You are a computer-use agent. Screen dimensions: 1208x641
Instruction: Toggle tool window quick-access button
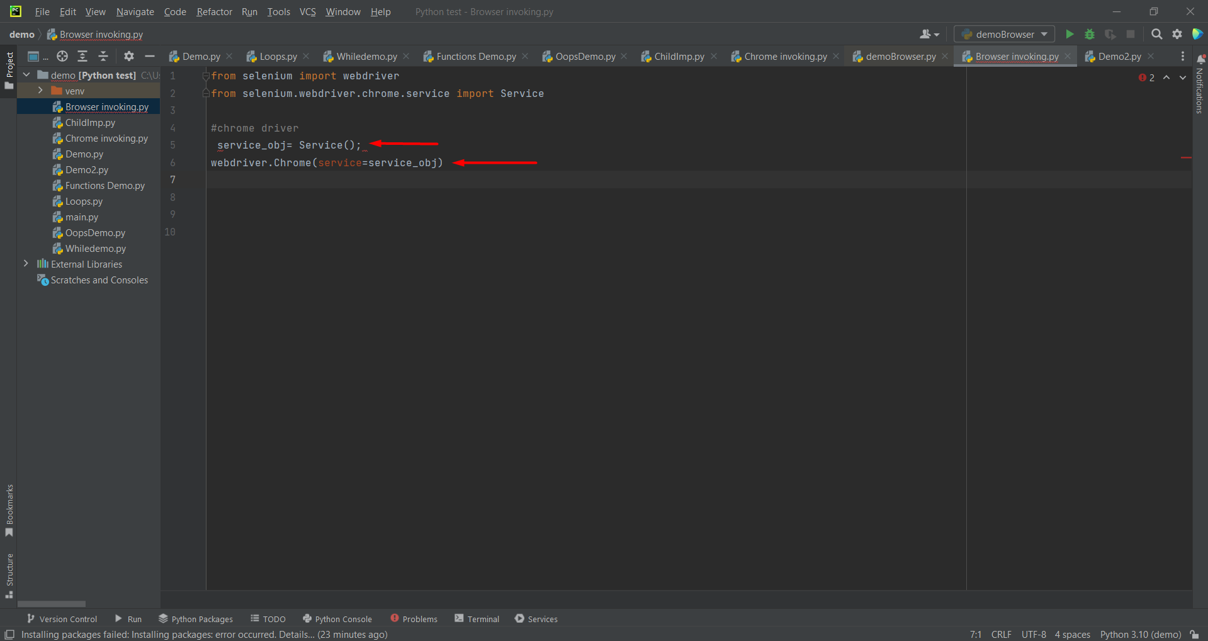pos(9,634)
